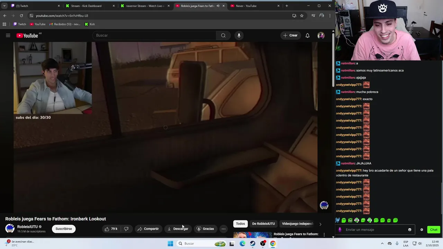Viewport: 443px width, 249px height.
Task: Subscribe with the Suscribirse button
Action: (x=64, y=229)
